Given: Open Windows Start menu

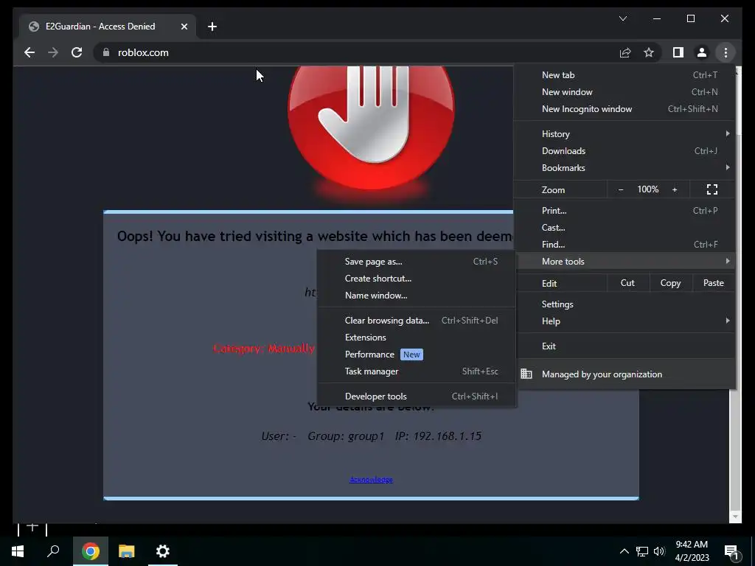Looking at the screenshot, I should pos(18,551).
